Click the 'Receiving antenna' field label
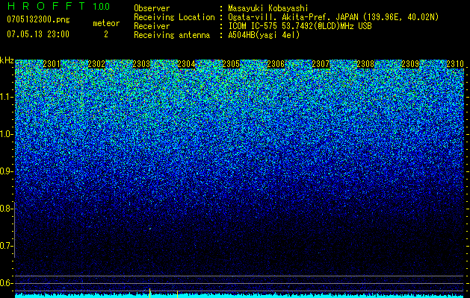470x298 pixels. click(172, 35)
